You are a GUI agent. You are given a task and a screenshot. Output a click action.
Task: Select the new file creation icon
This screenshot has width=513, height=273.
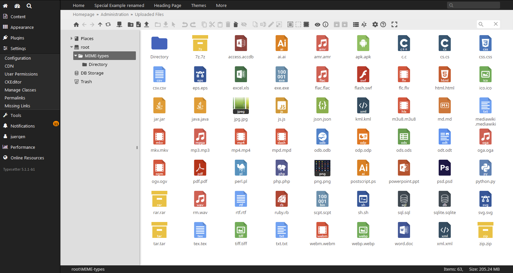[x=139, y=24]
